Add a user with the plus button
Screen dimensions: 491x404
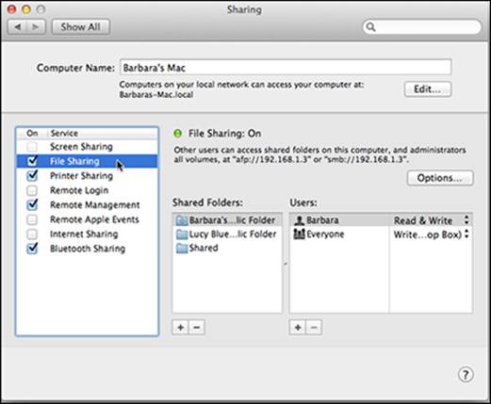(298, 328)
